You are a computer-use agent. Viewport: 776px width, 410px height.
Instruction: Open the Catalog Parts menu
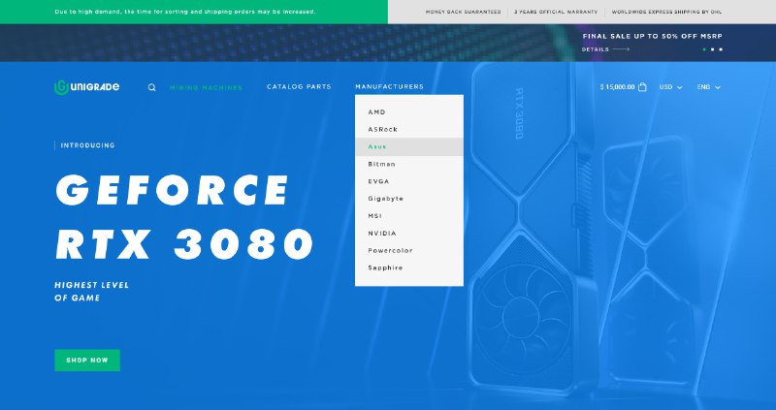(299, 86)
